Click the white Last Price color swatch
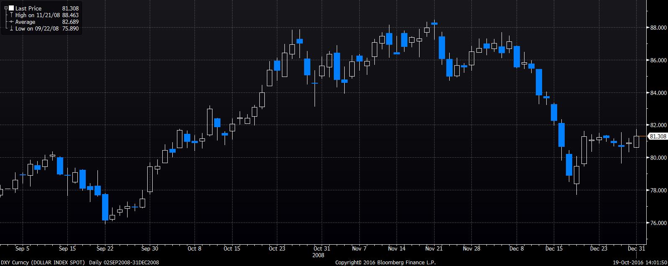The image size is (668, 266). [x=11, y=8]
